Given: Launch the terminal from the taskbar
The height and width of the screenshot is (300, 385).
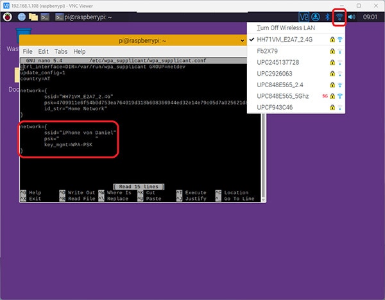Looking at the screenshot, I should pos(46,17).
